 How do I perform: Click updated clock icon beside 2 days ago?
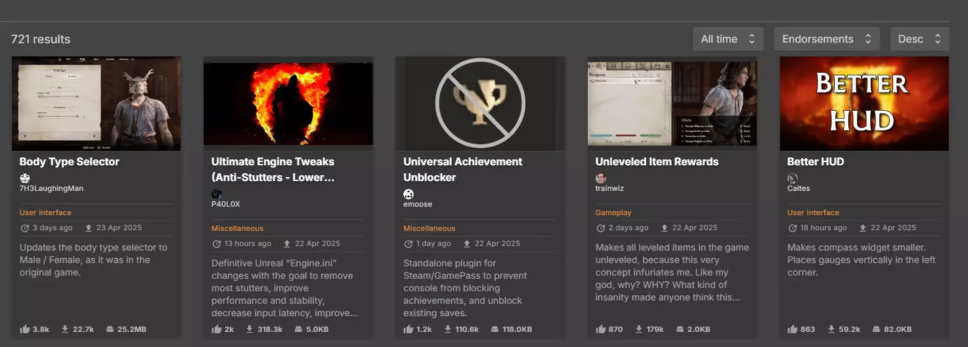click(601, 228)
